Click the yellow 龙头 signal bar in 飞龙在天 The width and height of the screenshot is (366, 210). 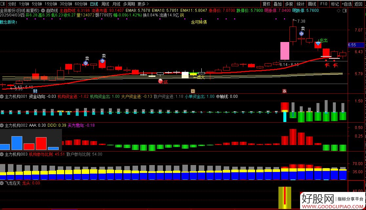285,198
